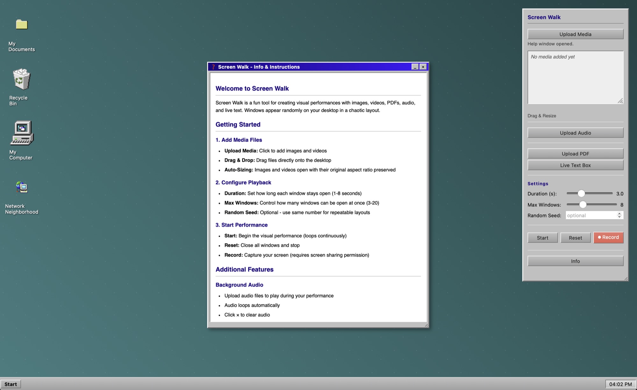
Task: Click the Screen Walk panel title
Action: click(544, 17)
